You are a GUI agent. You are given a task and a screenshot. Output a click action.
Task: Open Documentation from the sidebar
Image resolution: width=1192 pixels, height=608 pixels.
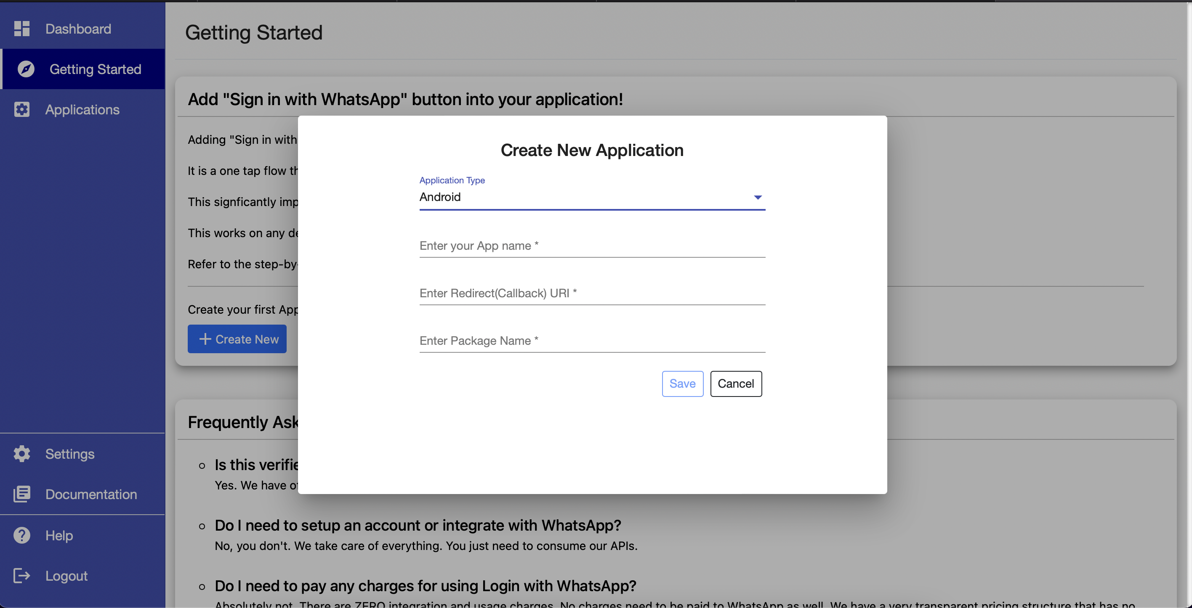click(90, 494)
